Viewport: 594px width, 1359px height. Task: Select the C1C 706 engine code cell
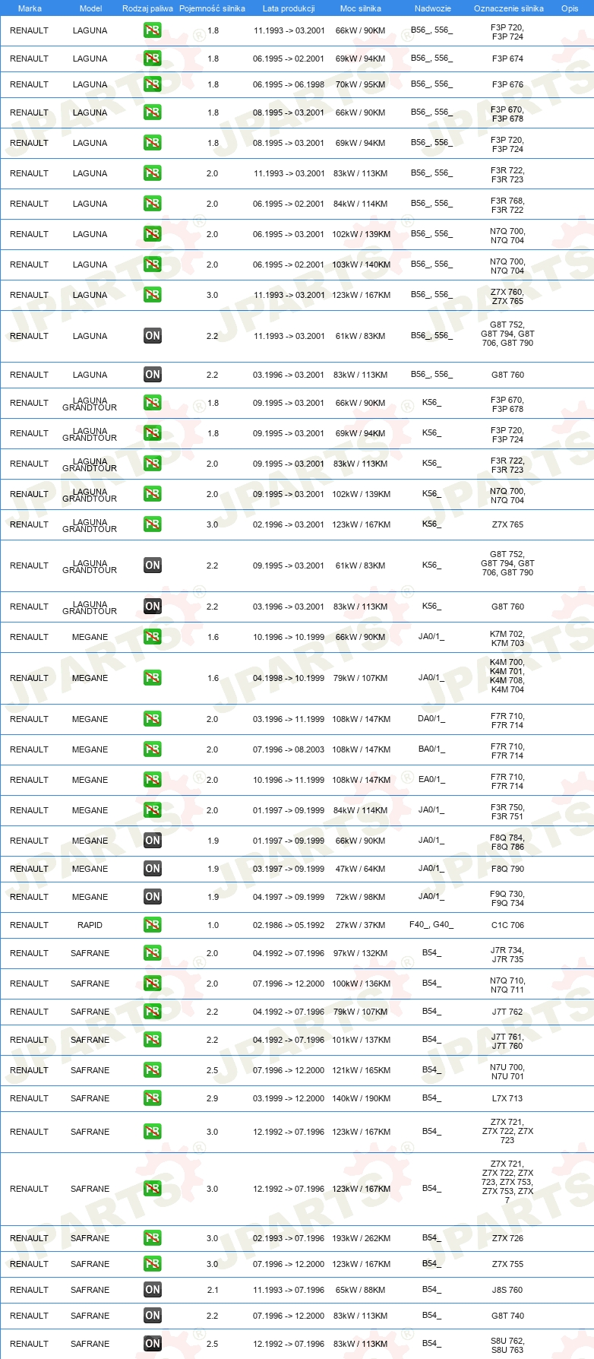point(507,925)
